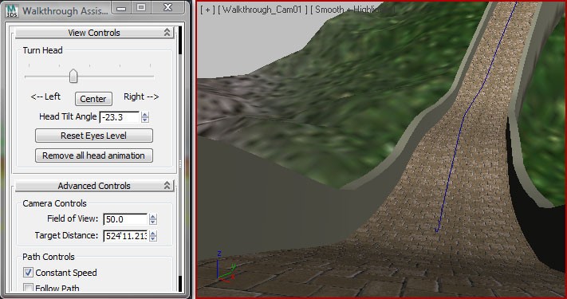Click the 3DS app icon in title bar

pos(12,10)
